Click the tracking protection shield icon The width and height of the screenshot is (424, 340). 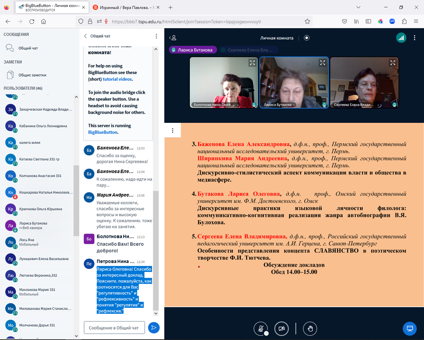click(x=81, y=21)
